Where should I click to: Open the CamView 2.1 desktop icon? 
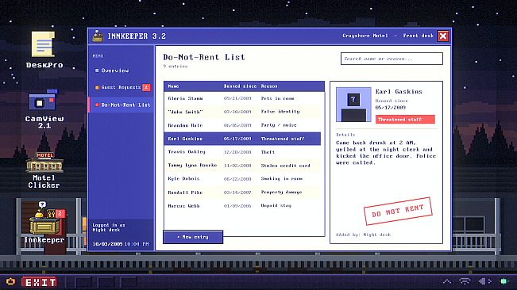point(44,109)
